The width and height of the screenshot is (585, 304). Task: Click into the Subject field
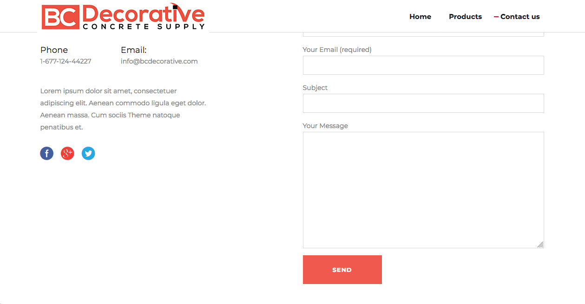(x=423, y=103)
